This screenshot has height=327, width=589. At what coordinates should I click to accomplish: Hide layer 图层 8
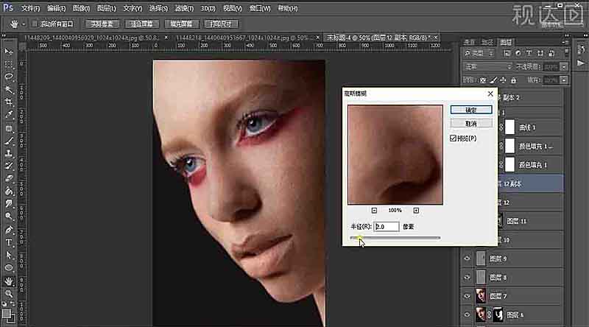467,278
